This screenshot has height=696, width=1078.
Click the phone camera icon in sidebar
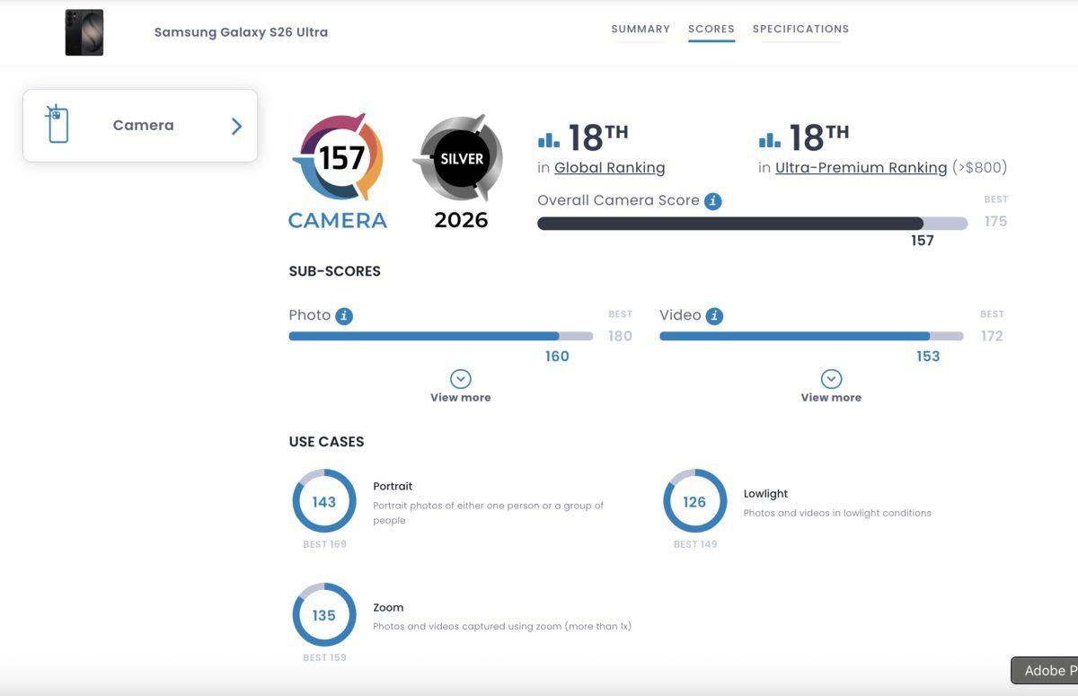[57, 125]
